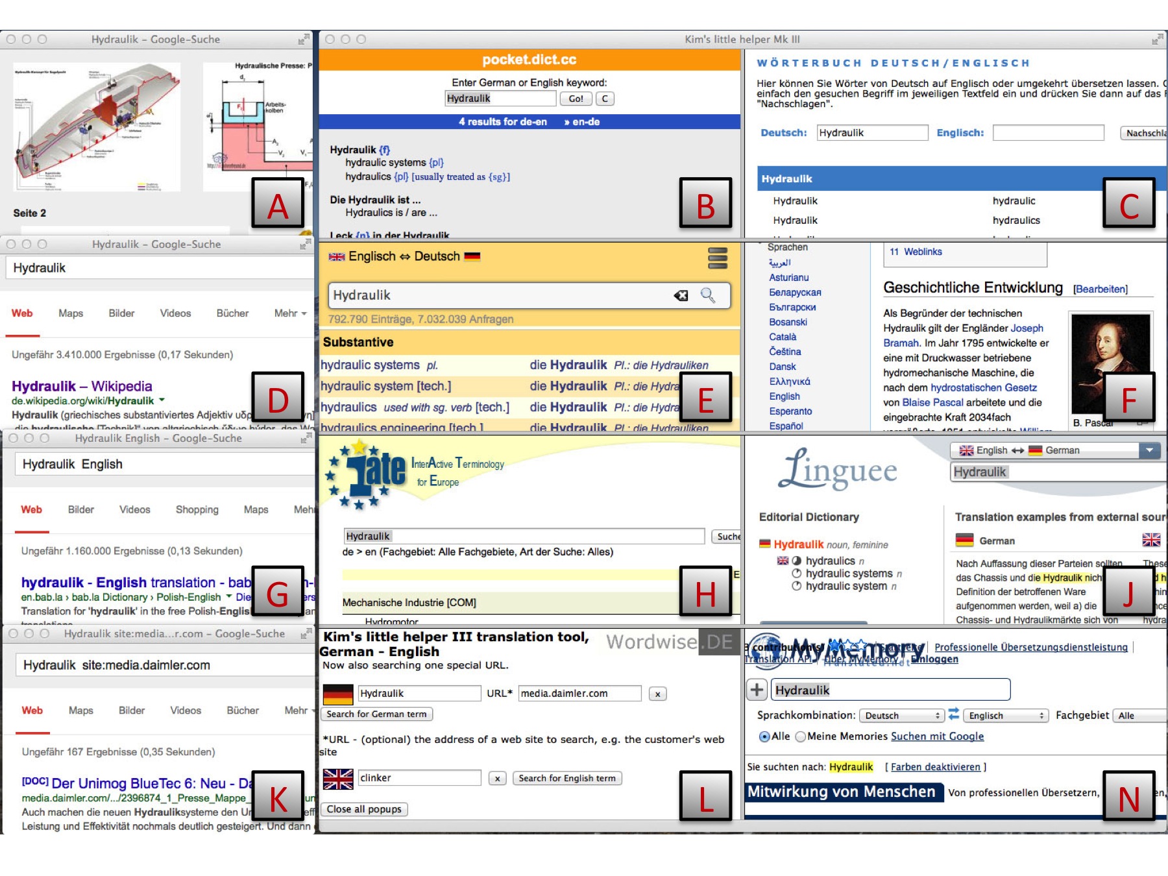Switch to Bilder tab in Hydraulik Google window
1168x876 pixels.
(x=121, y=313)
